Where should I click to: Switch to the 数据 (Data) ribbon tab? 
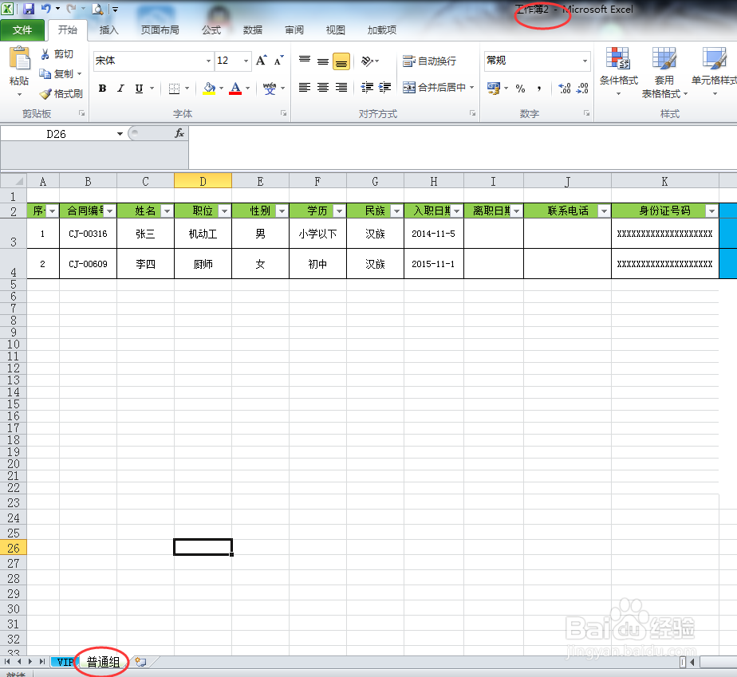pyautogui.click(x=252, y=30)
